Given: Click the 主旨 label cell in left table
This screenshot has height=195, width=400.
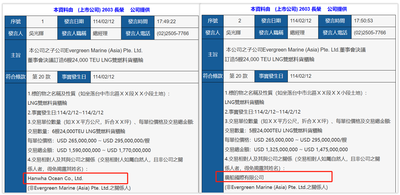Looking at the screenshot, I should pos(16,55).
